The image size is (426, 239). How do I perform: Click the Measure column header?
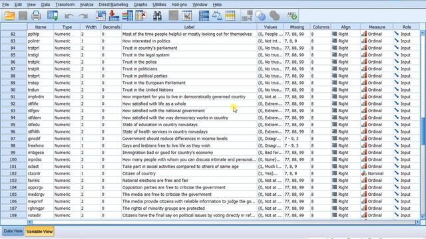point(377,27)
